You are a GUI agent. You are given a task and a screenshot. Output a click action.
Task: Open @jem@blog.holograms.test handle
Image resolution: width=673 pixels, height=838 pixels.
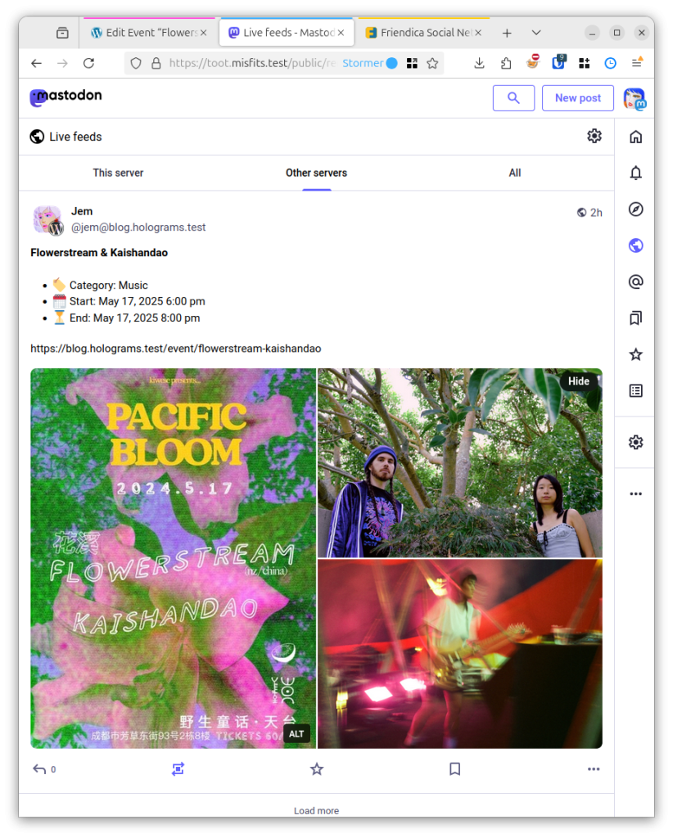click(138, 228)
